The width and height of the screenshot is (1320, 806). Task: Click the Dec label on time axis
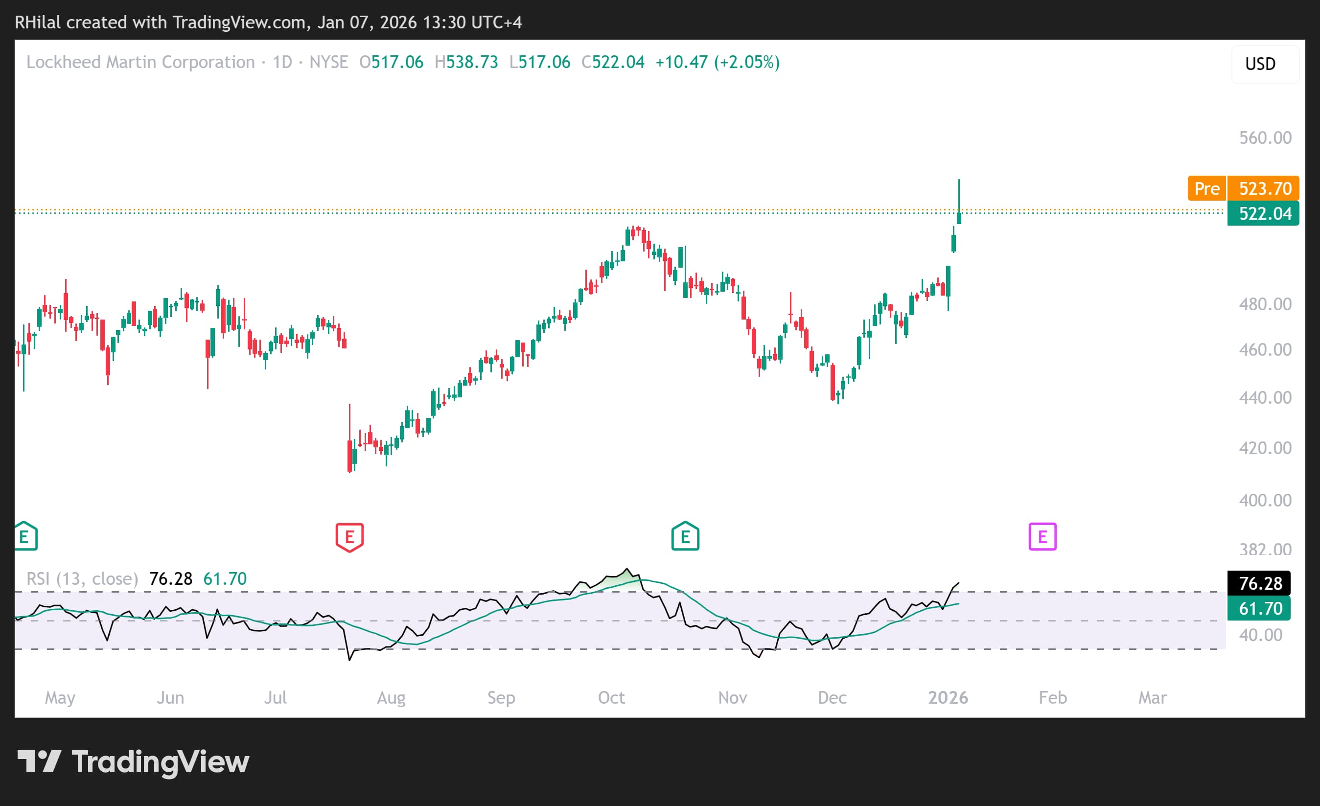832,698
